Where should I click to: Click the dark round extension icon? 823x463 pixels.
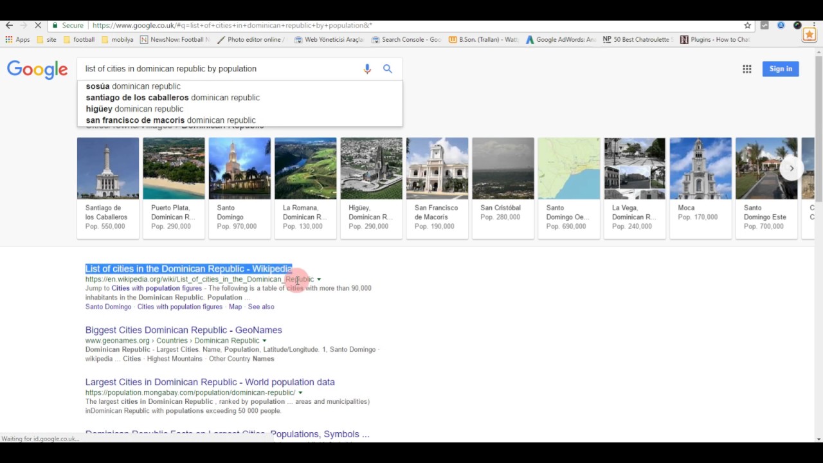pyautogui.click(x=797, y=26)
